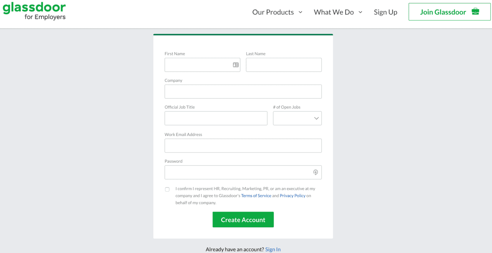Open the What We Do menu

(x=334, y=12)
